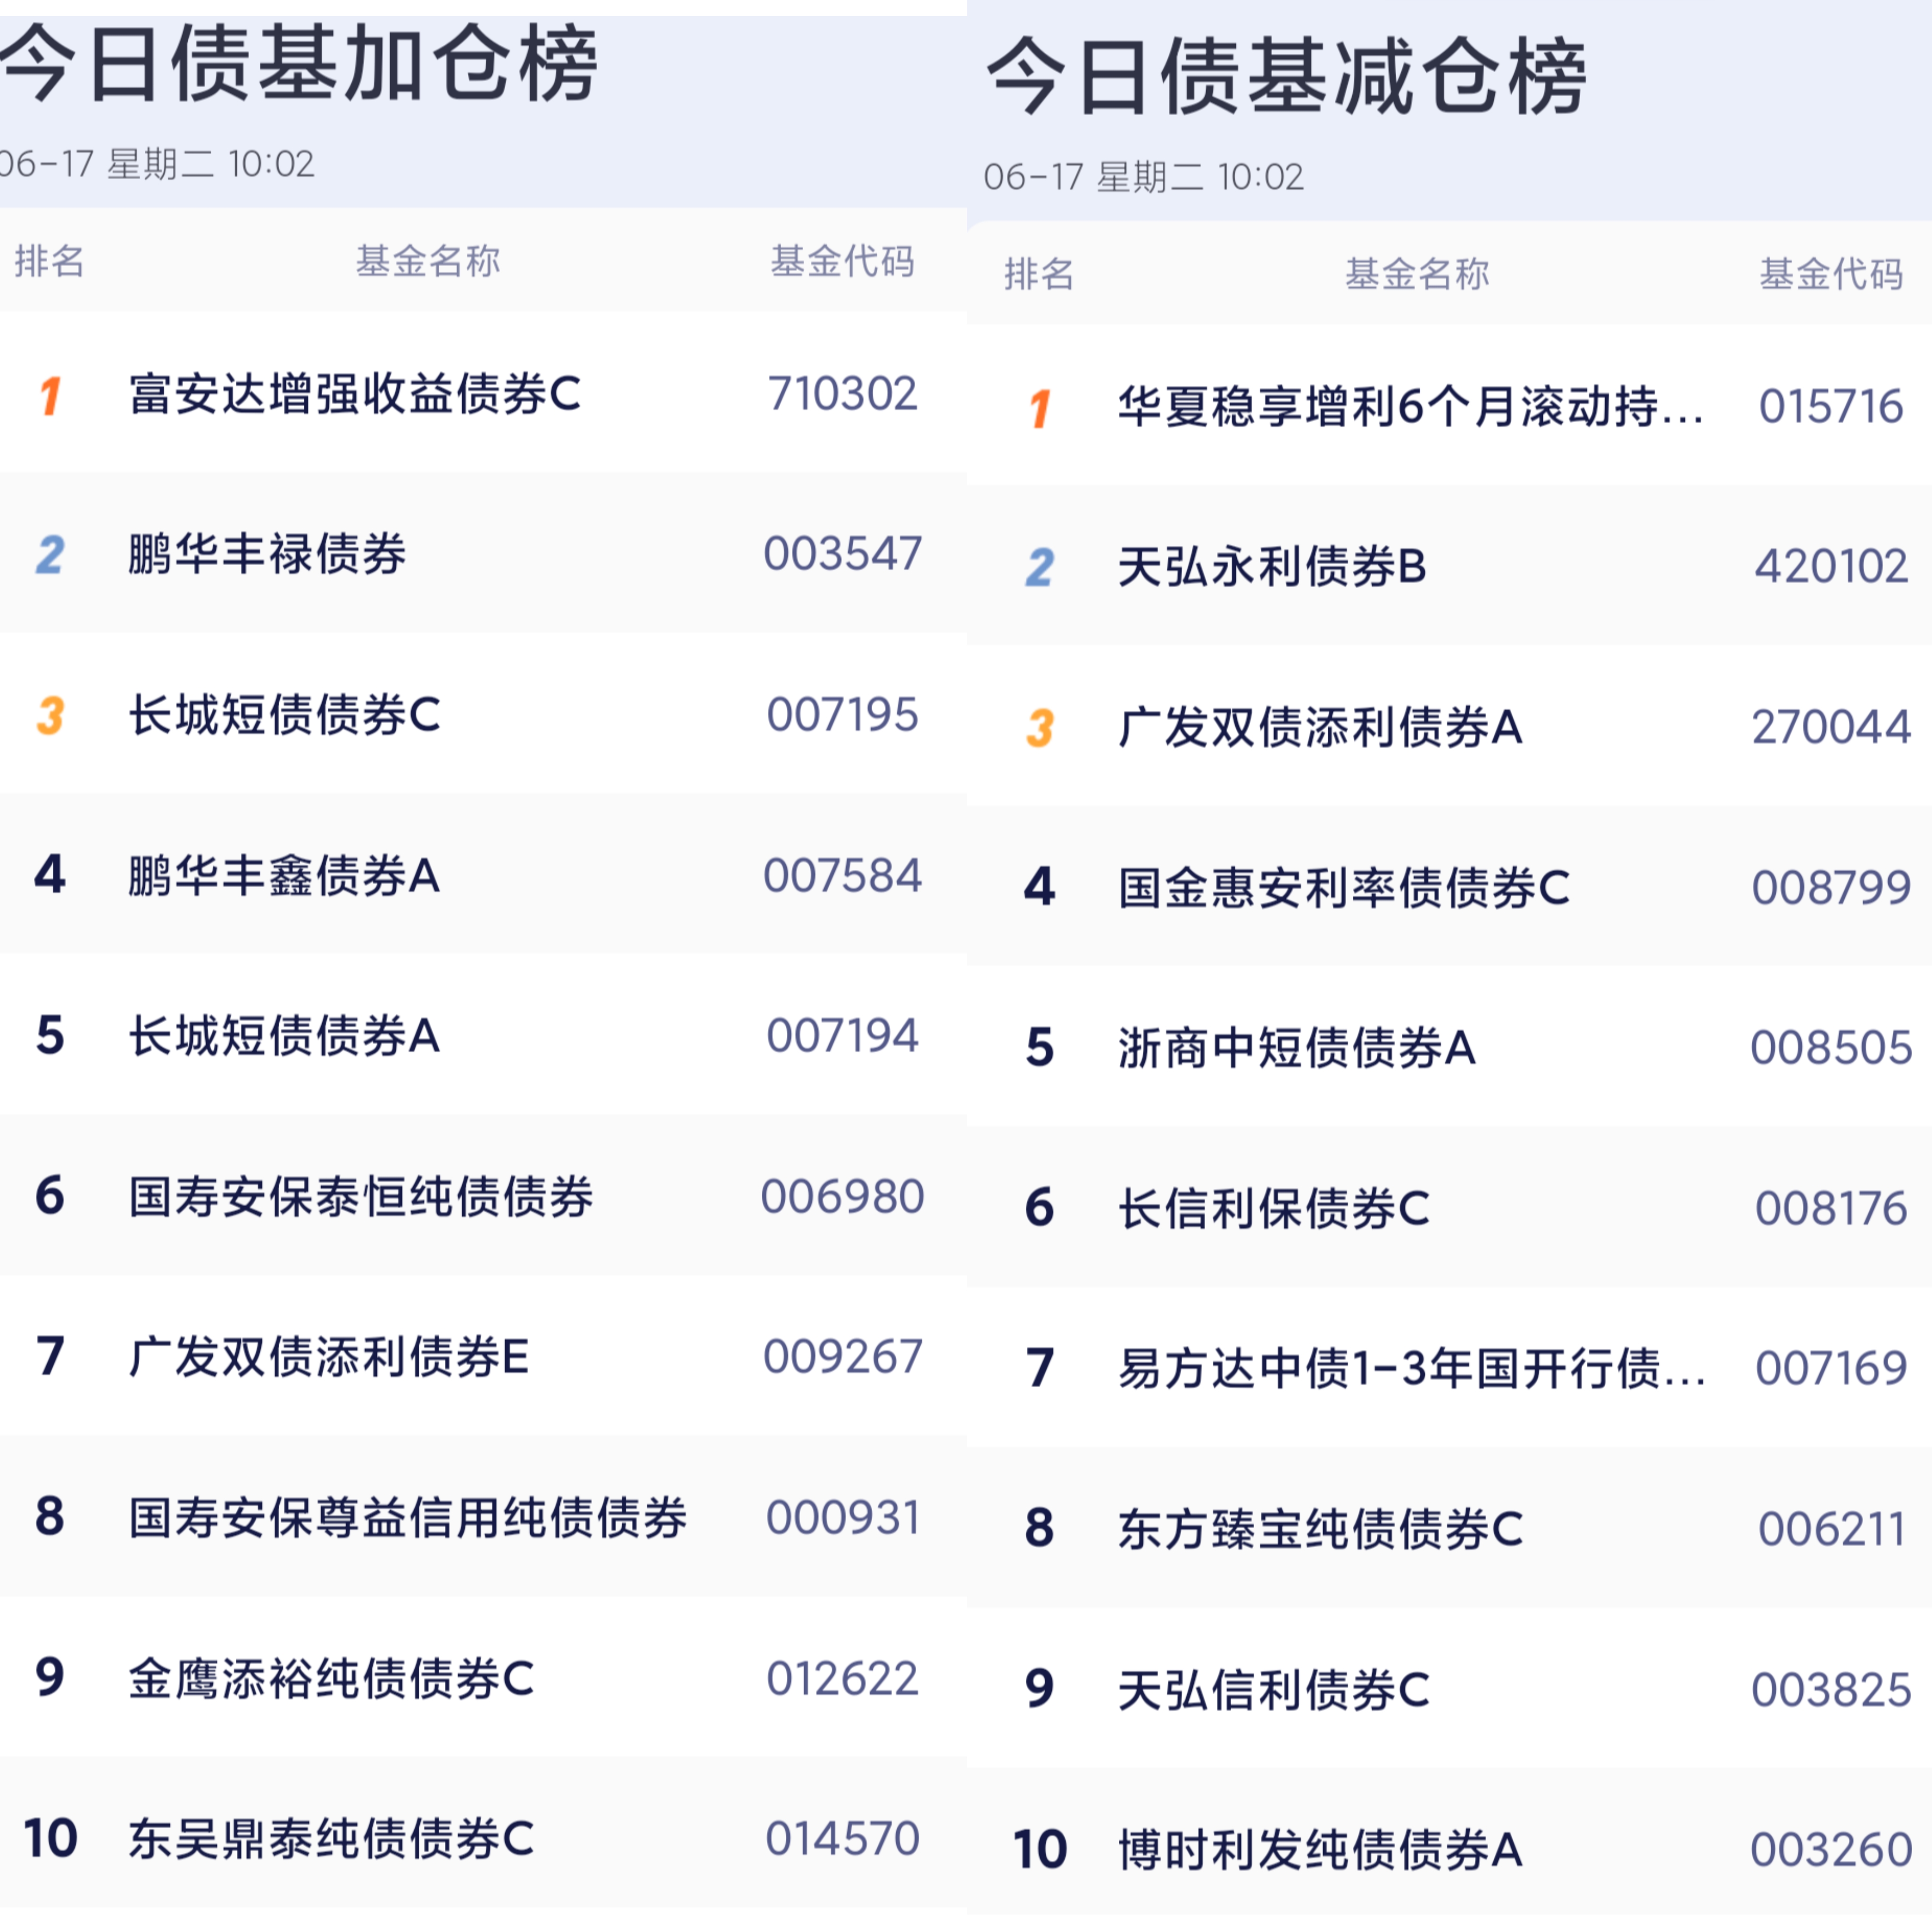This screenshot has width=1932, height=1932.
Task: Select fund code 710302
Action: (x=842, y=393)
